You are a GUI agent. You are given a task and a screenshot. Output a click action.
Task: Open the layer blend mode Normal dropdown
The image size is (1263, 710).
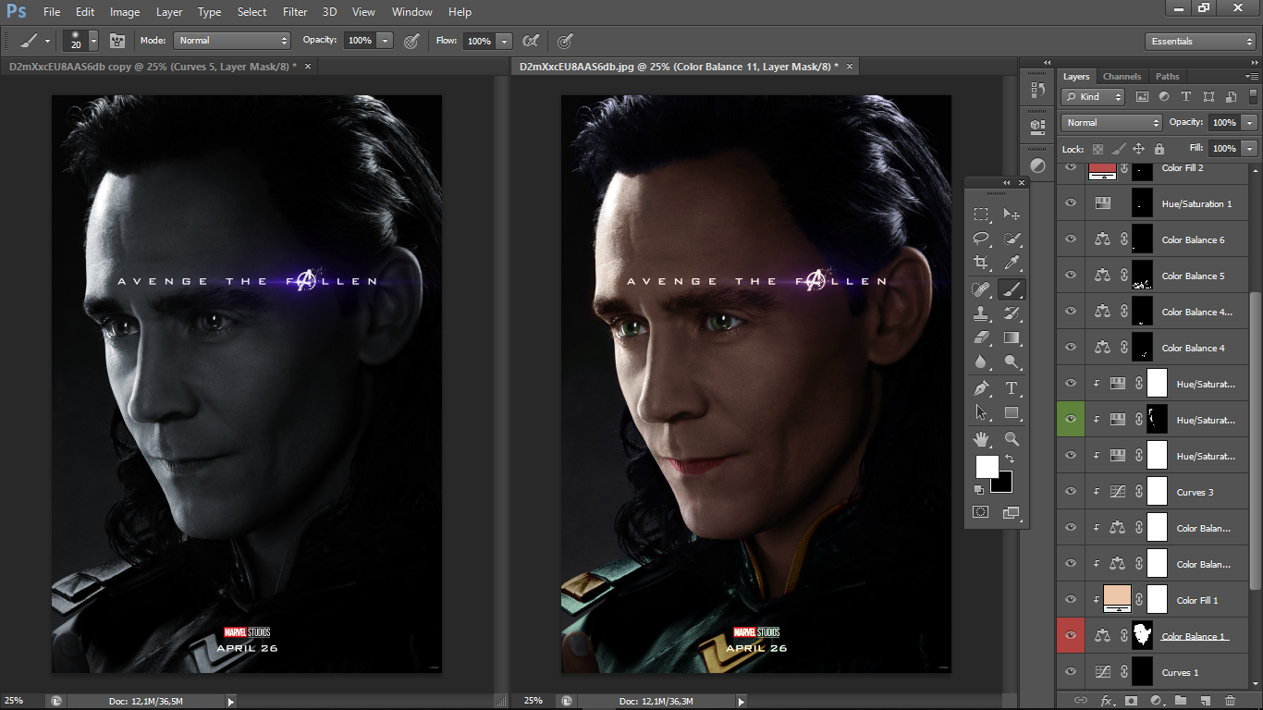click(1112, 122)
